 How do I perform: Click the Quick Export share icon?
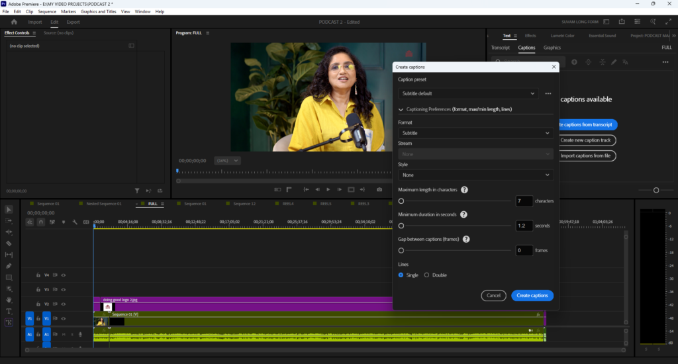[622, 22]
